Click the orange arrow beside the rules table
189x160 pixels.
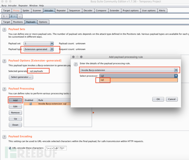(93, 113)
